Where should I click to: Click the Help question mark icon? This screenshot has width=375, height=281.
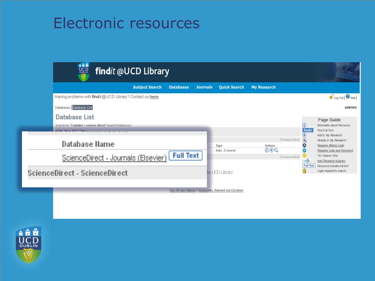348,97
